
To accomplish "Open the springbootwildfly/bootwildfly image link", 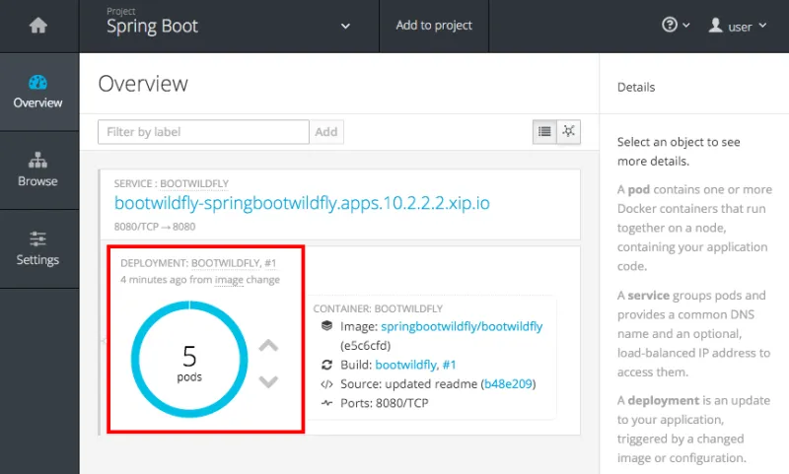I will pyautogui.click(x=462, y=327).
